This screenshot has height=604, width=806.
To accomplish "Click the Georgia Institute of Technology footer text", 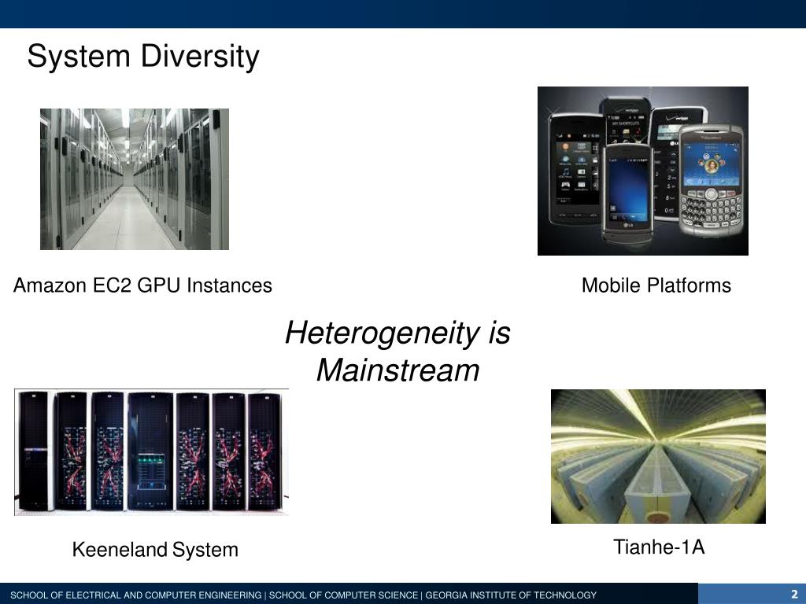I will coord(511,595).
